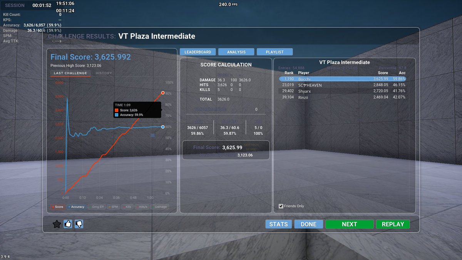Give the scenario a thumbs up
The width and height of the screenshot is (462, 260).
[68, 224]
